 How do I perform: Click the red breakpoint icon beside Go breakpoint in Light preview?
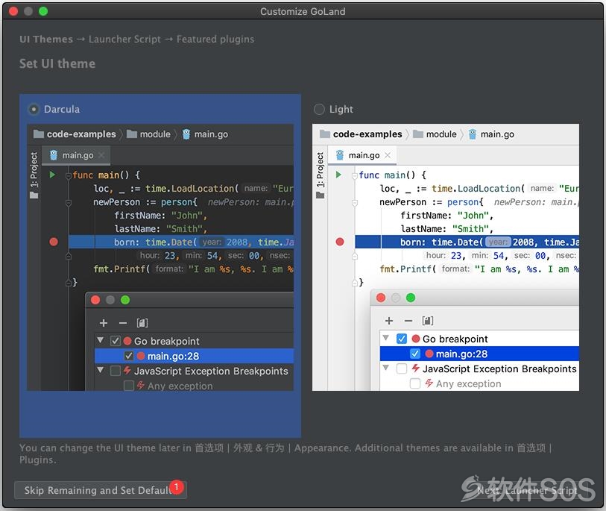coord(416,339)
